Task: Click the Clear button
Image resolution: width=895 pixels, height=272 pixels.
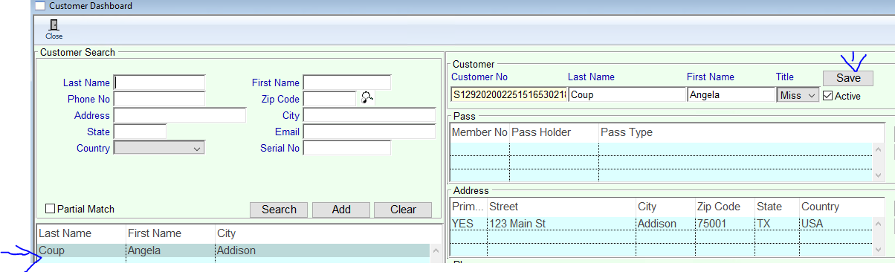Action: (x=403, y=210)
